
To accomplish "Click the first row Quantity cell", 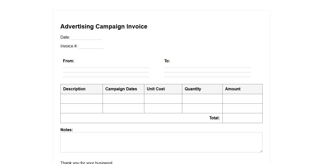I will click(x=202, y=99).
